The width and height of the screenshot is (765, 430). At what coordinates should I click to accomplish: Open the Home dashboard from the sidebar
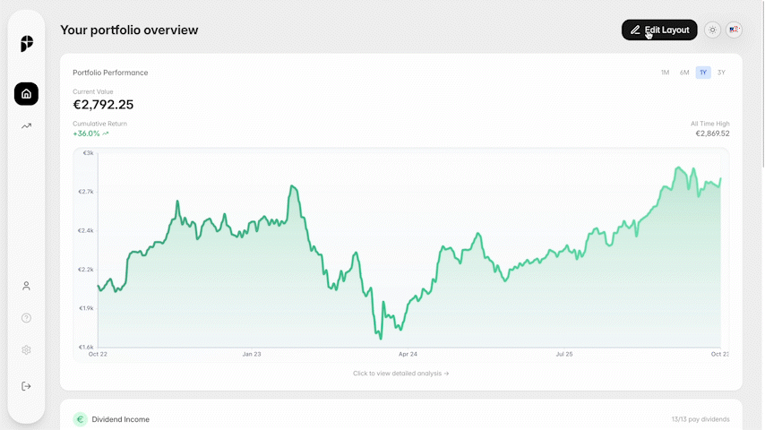(x=26, y=93)
